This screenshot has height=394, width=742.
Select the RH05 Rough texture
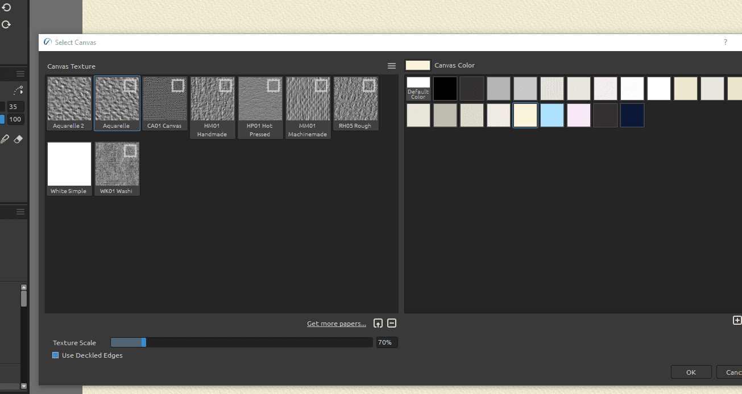356,104
